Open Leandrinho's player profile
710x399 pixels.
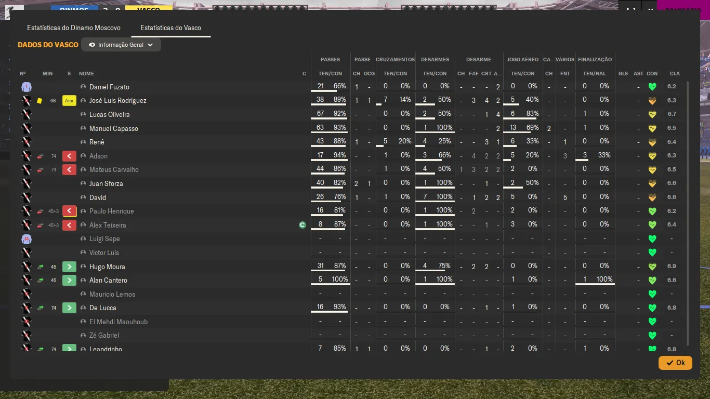(106, 349)
